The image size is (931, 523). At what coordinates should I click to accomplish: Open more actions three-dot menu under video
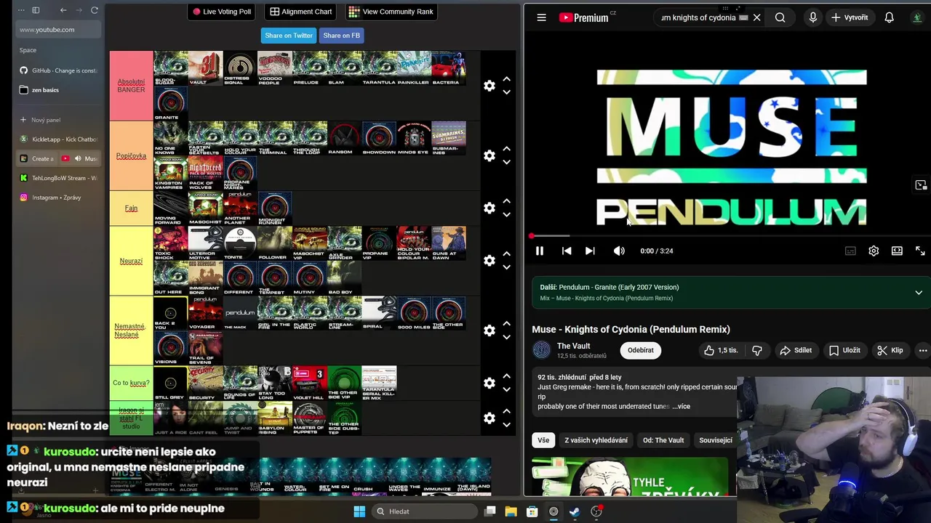923,350
